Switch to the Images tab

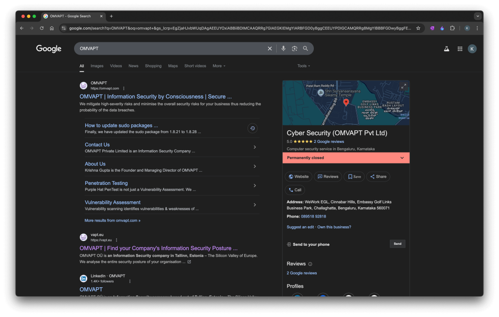pos(97,66)
